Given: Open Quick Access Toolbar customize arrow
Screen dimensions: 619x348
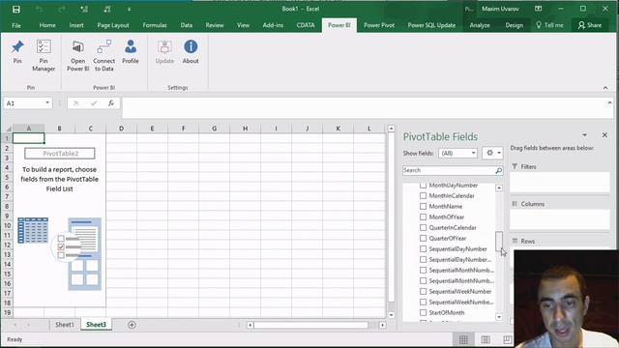Looking at the screenshot, I should (x=129, y=9).
